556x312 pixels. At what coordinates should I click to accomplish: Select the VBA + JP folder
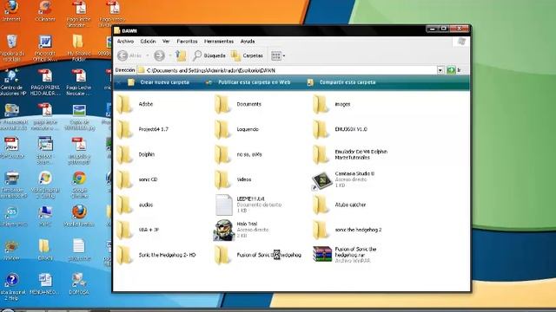pos(137,230)
